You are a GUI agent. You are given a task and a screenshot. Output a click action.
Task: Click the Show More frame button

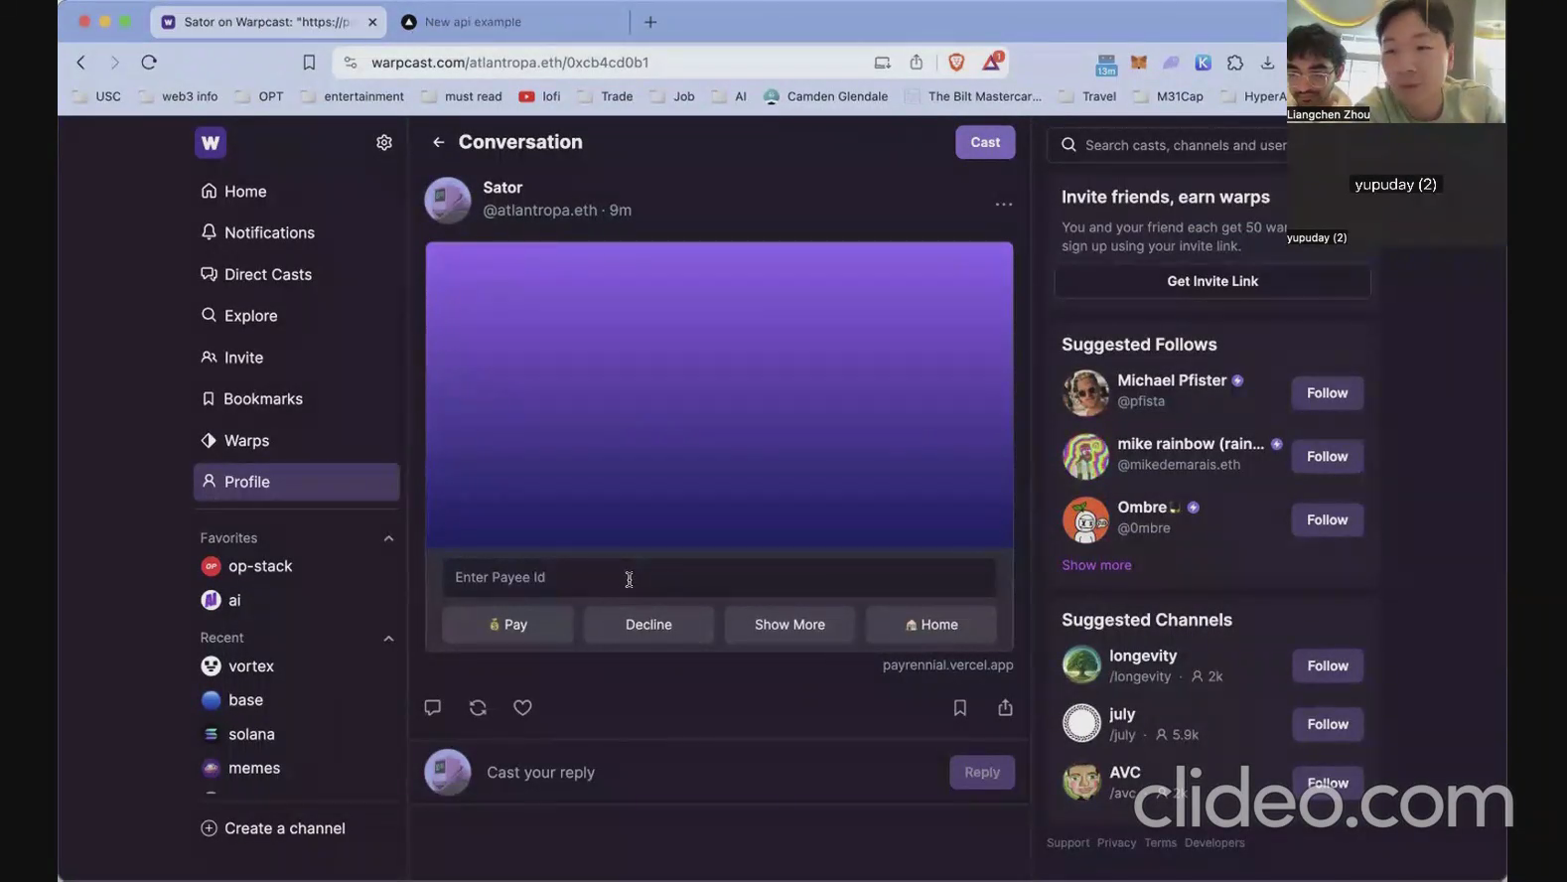(789, 625)
